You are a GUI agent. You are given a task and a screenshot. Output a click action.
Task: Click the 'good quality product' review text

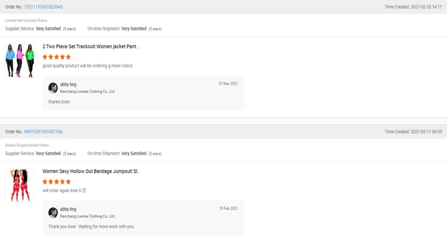(x=88, y=66)
